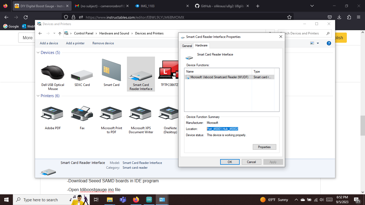Image resolution: width=365 pixels, height=205 pixels.
Task: Open the more view options dropdown arrow
Action: (318, 43)
